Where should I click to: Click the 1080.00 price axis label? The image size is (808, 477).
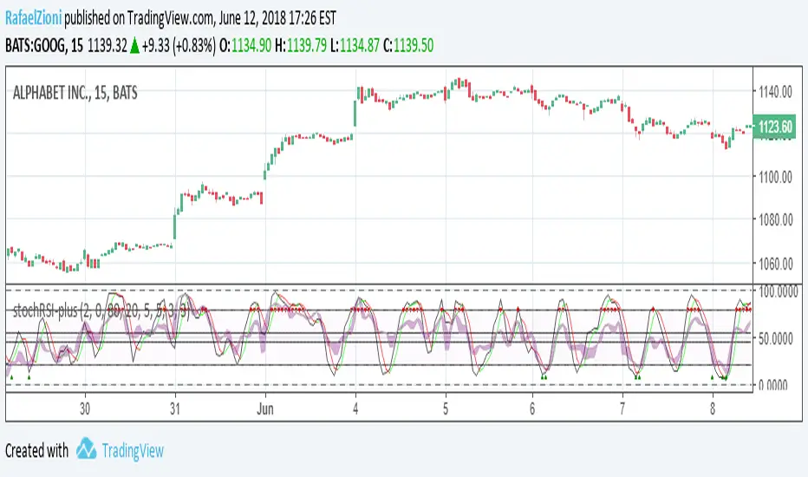[x=775, y=220]
